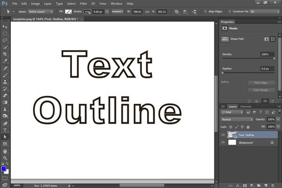Open the Filter menu

point(83,3)
